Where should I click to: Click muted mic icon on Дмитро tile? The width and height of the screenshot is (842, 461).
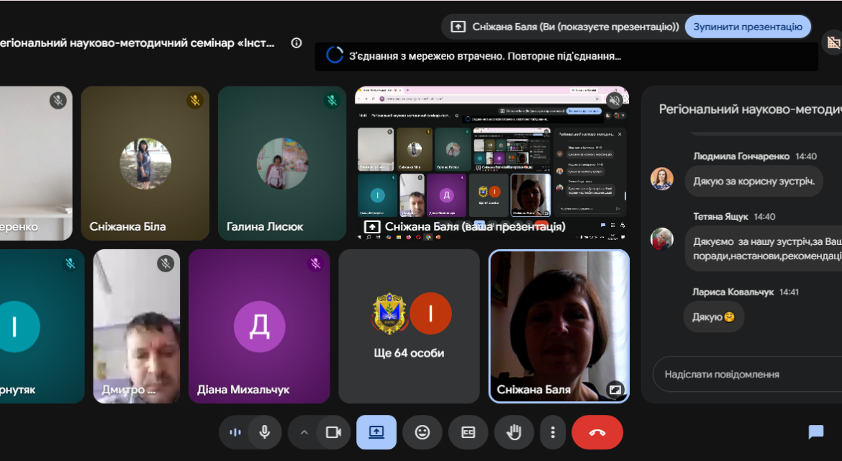(x=166, y=264)
